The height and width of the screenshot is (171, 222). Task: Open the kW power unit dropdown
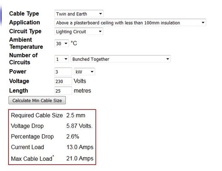85,71
